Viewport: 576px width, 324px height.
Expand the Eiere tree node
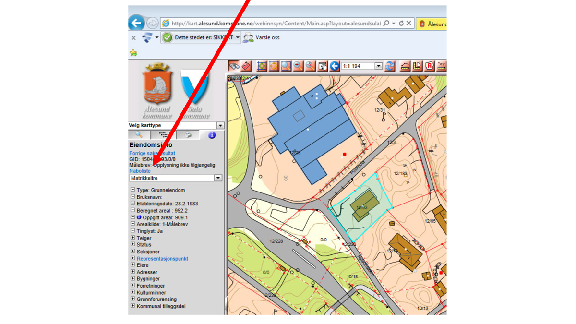[x=132, y=265]
